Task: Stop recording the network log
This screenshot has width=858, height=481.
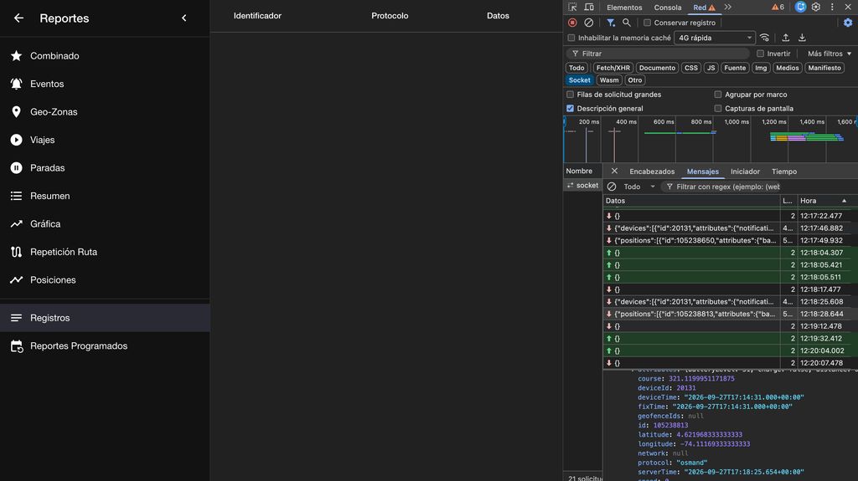Action: 572,23
